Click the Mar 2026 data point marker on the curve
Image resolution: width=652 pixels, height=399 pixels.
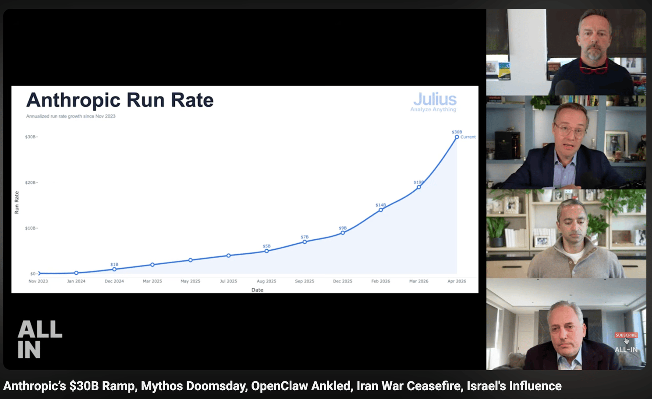pyautogui.click(x=419, y=187)
